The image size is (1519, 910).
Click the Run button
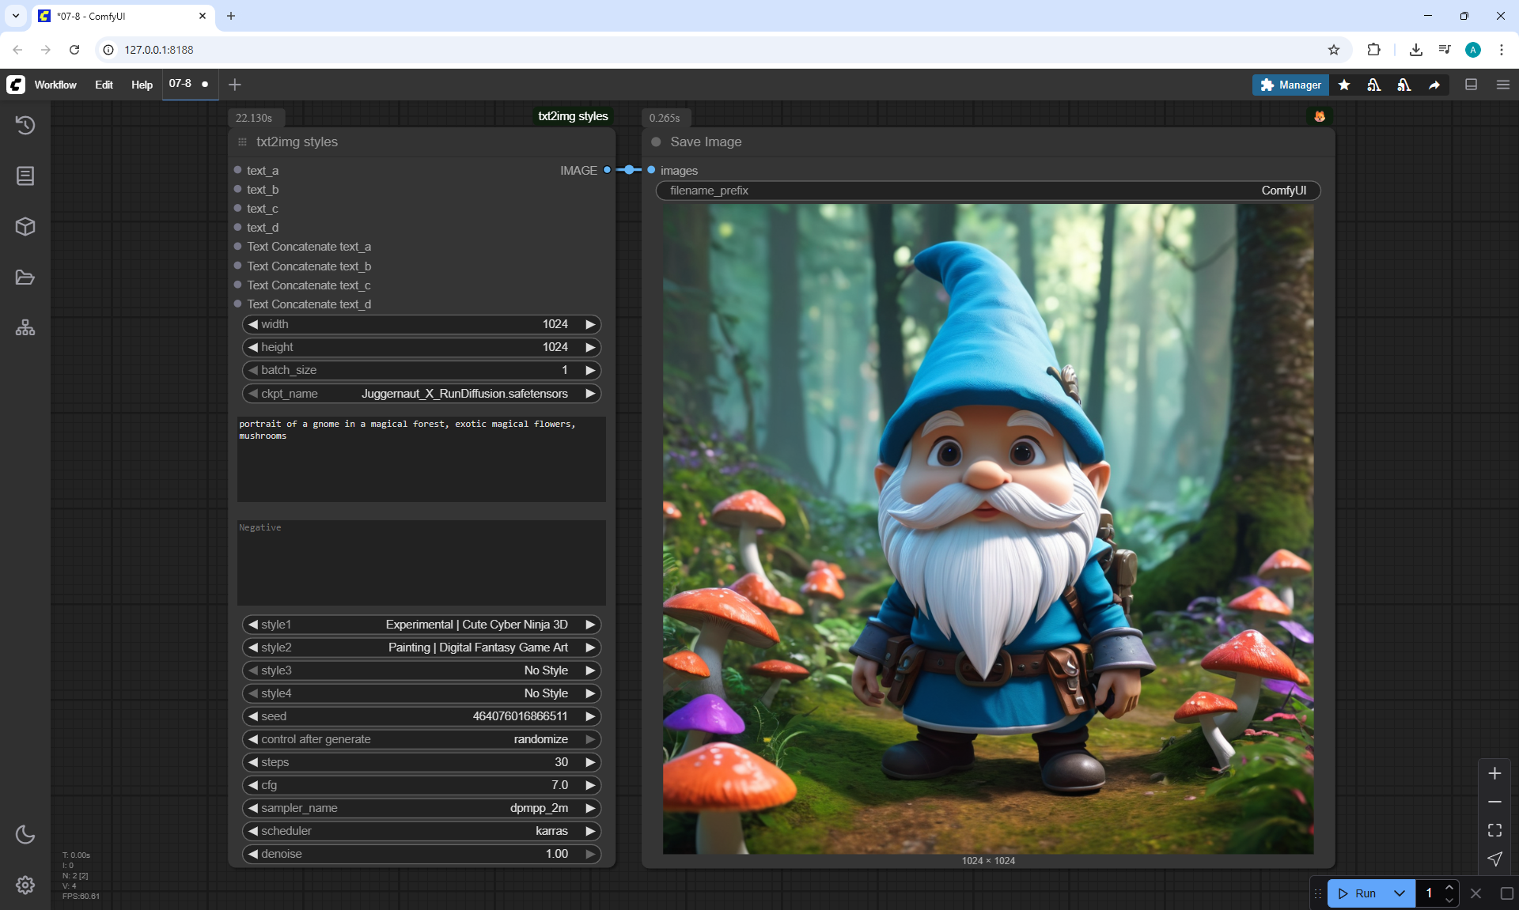click(1359, 893)
